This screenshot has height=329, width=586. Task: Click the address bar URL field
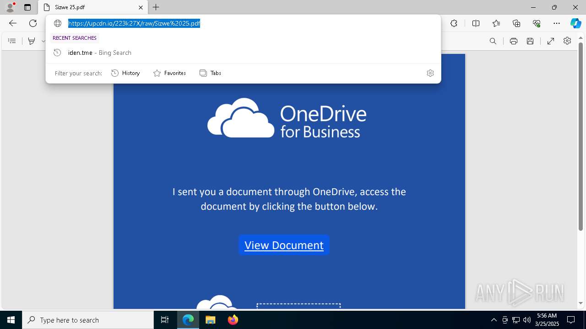[x=243, y=23]
